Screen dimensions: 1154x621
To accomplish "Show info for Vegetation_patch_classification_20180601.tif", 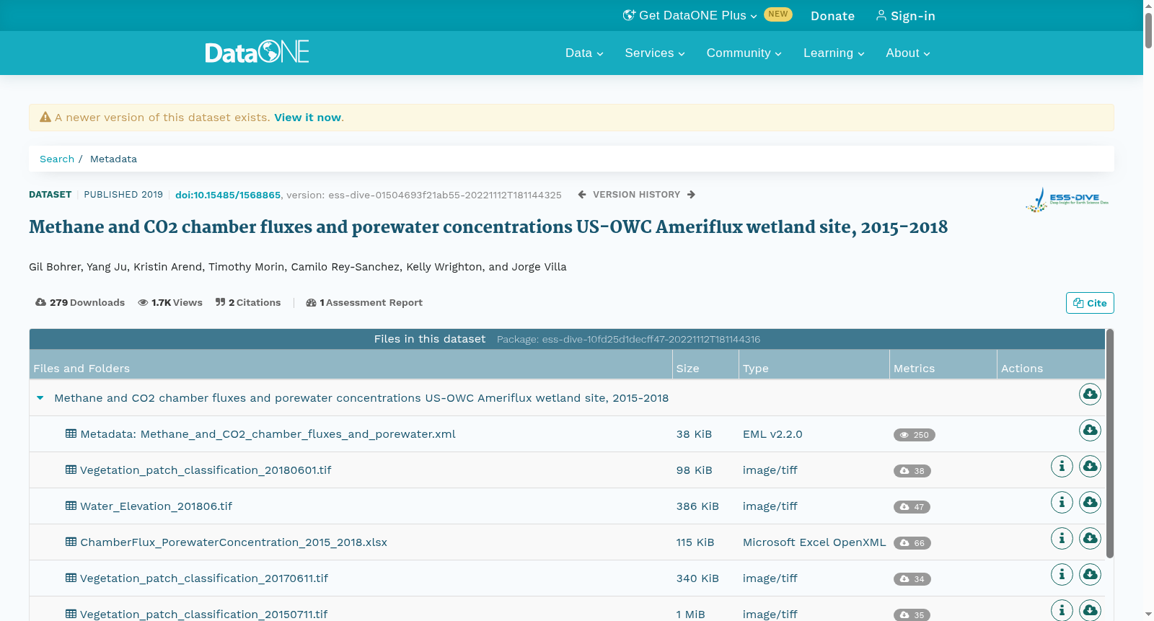I will [x=1062, y=466].
